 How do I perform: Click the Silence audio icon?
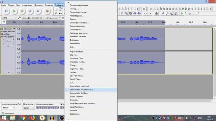pos(139,13)
